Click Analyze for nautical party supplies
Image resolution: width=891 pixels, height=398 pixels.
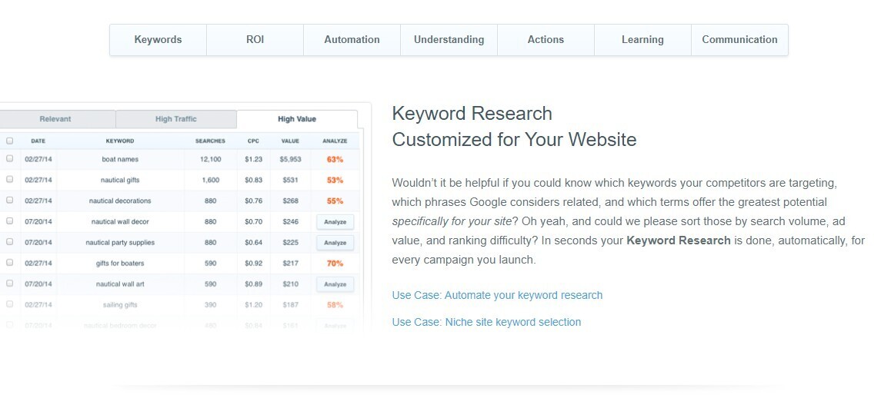coord(335,243)
